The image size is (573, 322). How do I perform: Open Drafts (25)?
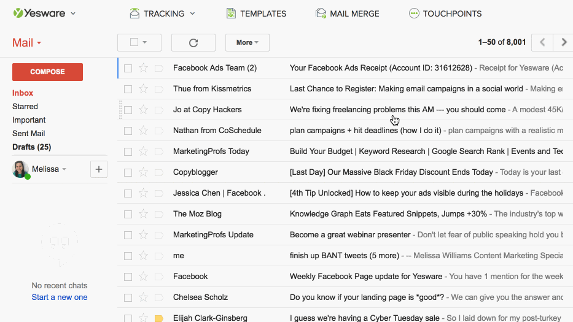pyautogui.click(x=32, y=147)
